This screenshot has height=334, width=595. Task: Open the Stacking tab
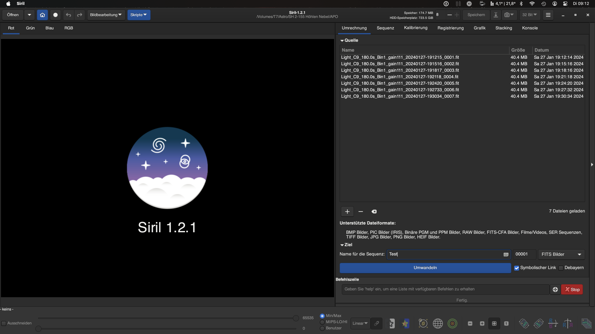point(504,28)
